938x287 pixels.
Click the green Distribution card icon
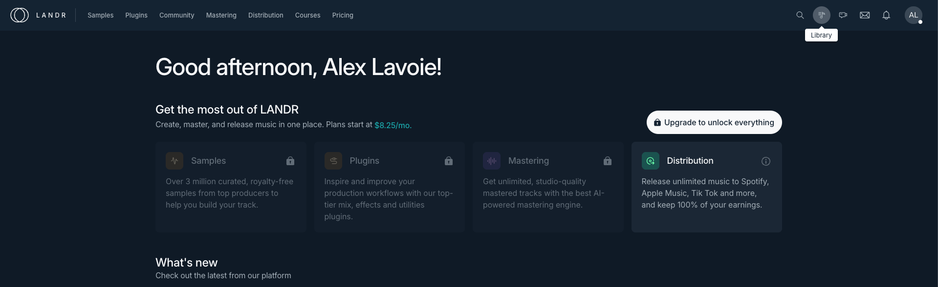pos(651,161)
